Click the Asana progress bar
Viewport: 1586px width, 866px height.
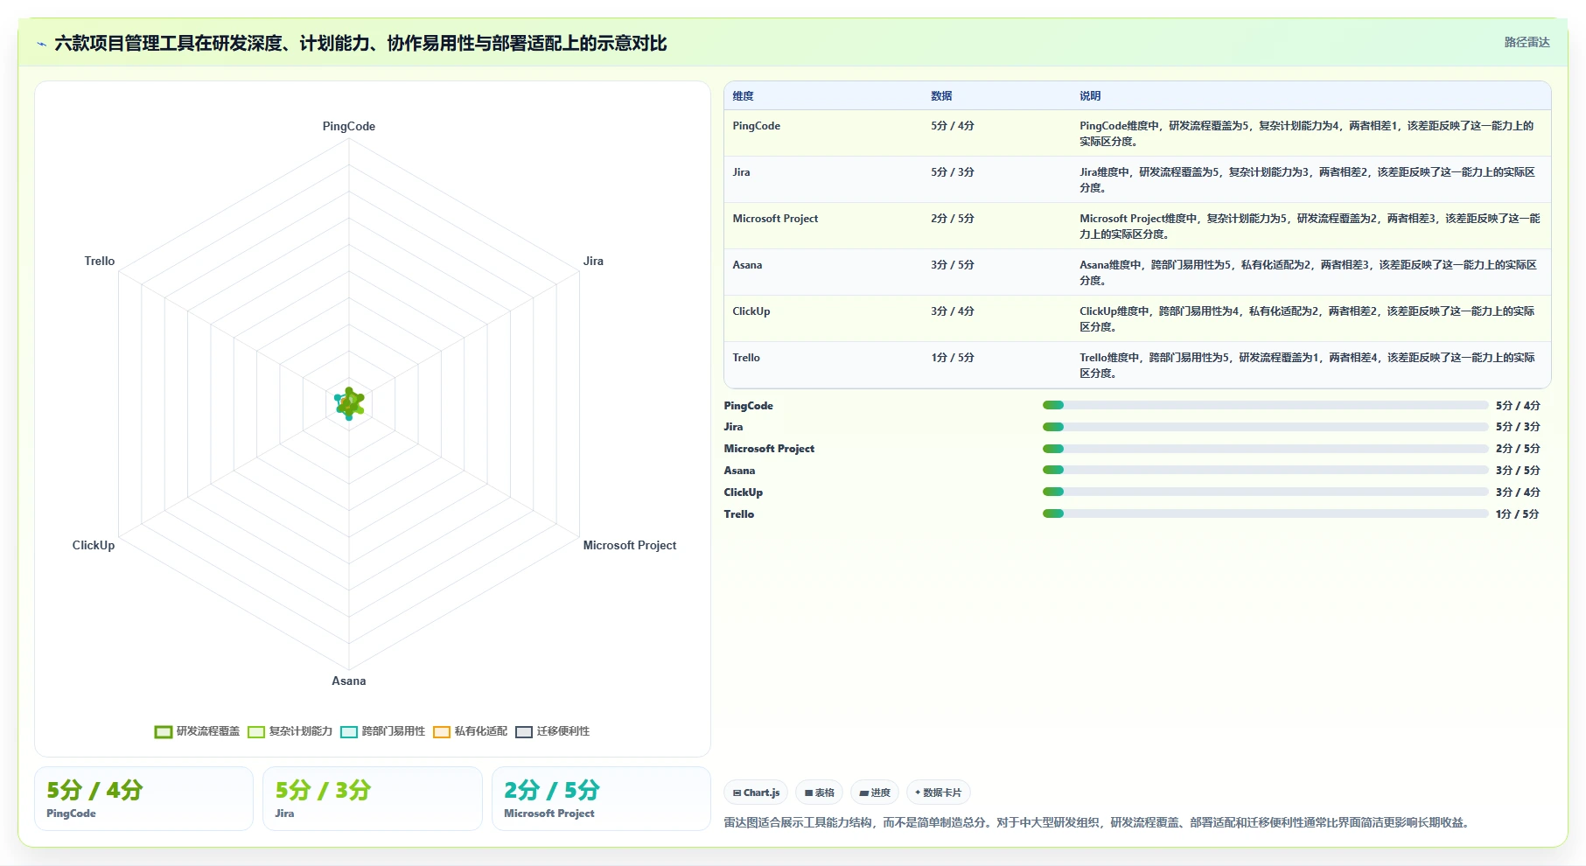pos(1265,471)
